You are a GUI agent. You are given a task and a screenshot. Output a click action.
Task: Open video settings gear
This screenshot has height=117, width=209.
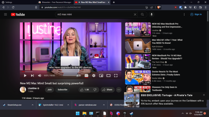(x=94, y=76)
